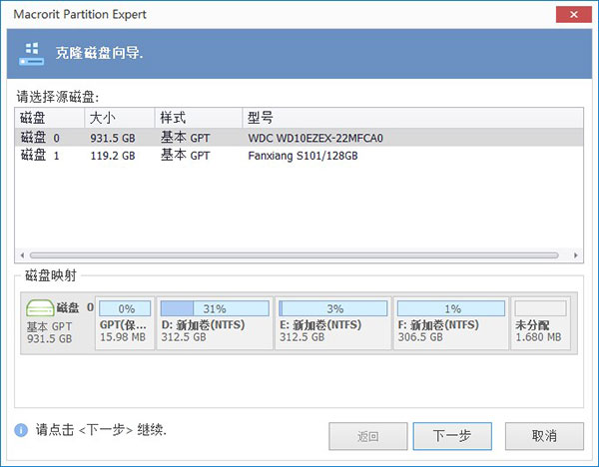Select the D: 新加卷 312.5 GB partition
Image resolution: width=599 pixels, height=467 pixels.
point(215,323)
